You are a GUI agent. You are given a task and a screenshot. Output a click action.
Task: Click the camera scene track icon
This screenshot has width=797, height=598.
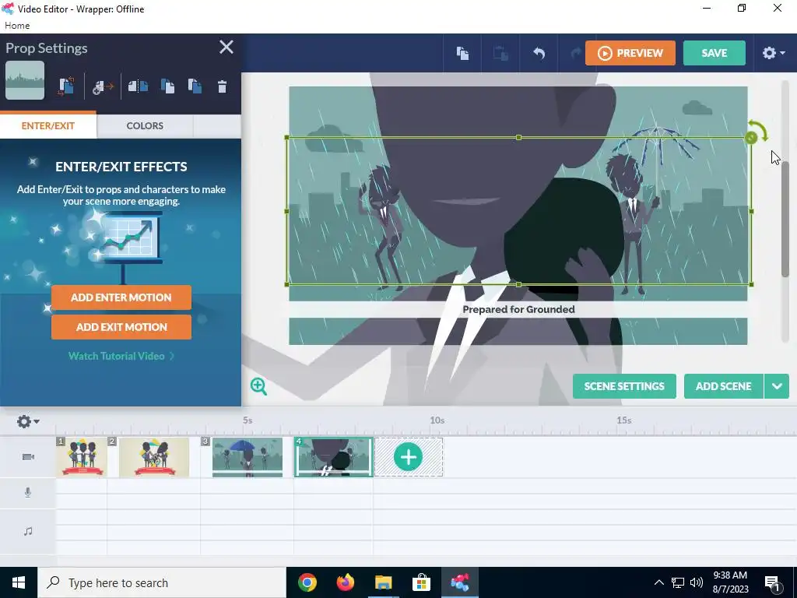tap(28, 456)
